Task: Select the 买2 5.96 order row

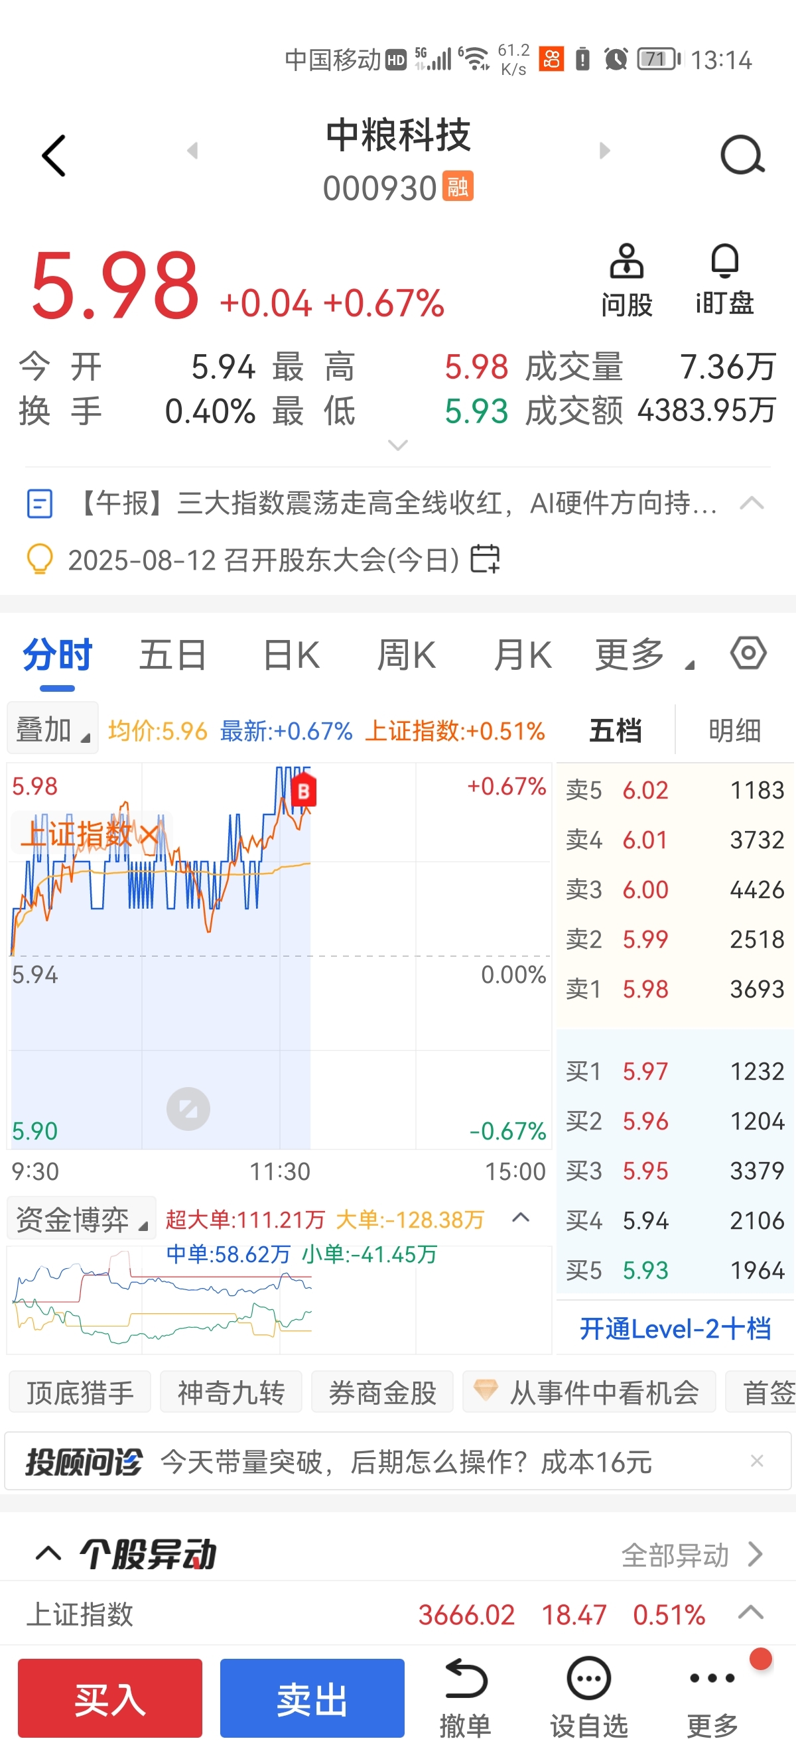Action: (675, 1121)
